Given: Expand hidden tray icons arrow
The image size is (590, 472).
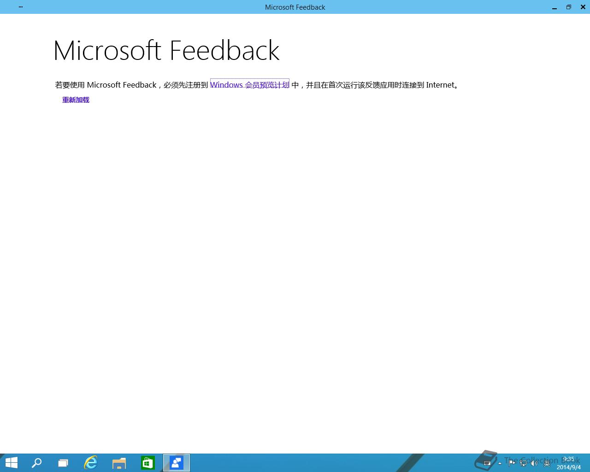Looking at the screenshot, I should pyautogui.click(x=500, y=463).
